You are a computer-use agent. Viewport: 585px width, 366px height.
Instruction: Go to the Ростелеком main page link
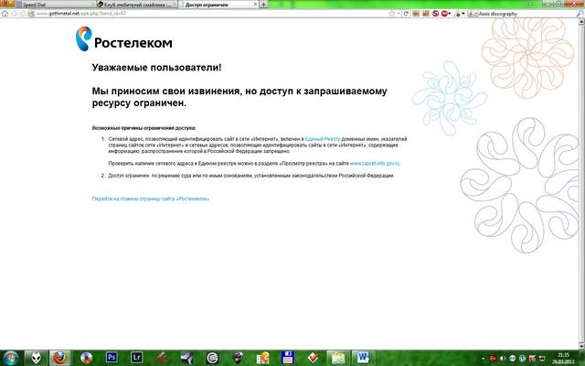(x=150, y=199)
